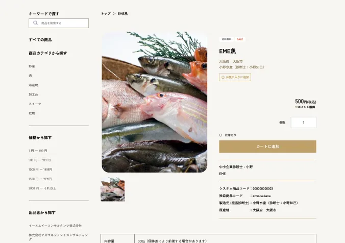The height and width of the screenshot is (243, 345).
Task: Click the 送料無料 free shipping badge
Action: pos(227,39)
